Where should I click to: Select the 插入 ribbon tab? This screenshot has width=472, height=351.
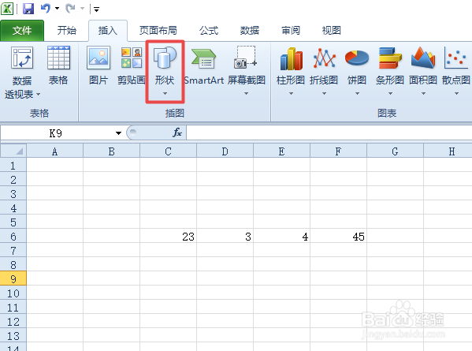click(108, 31)
